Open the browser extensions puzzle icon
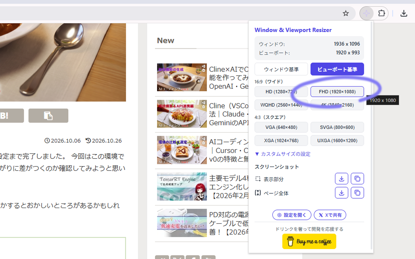The height and width of the screenshot is (259, 415). [x=381, y=13]
